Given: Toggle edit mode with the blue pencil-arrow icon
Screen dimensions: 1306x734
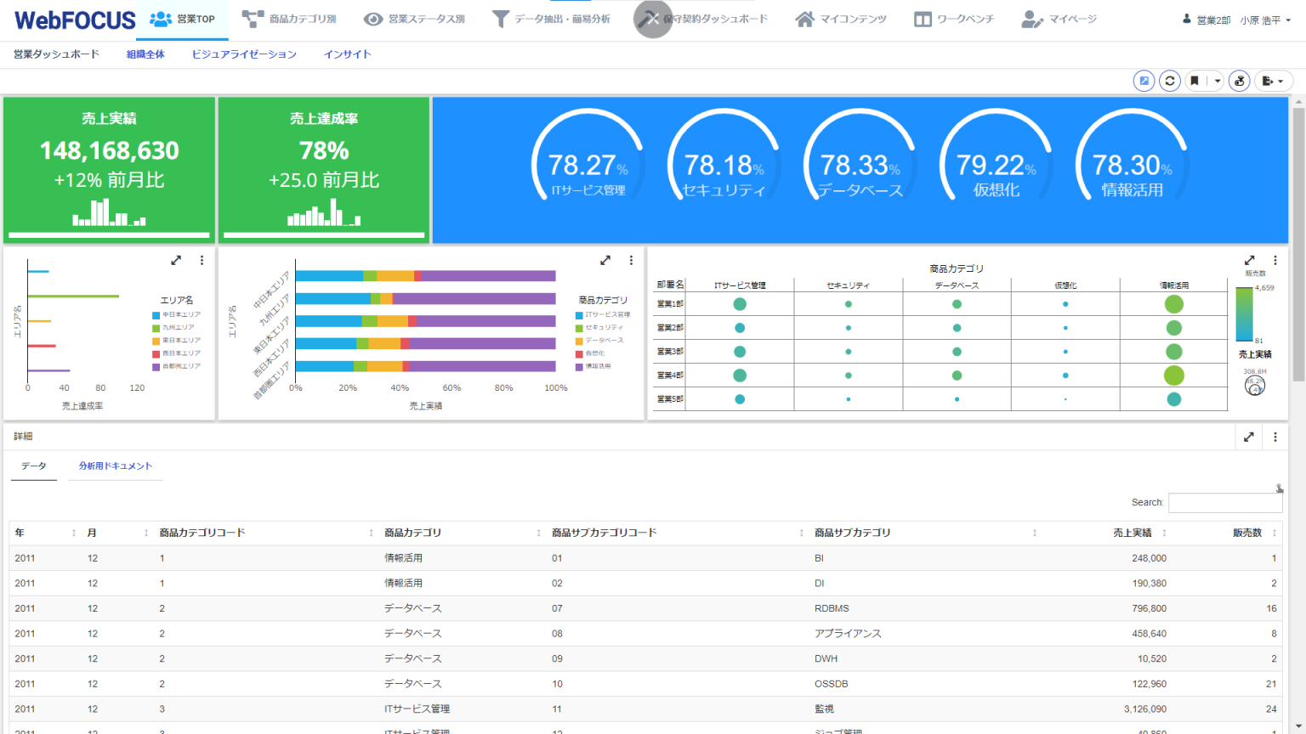Looking at the screenshot, I should (1144, 81).
